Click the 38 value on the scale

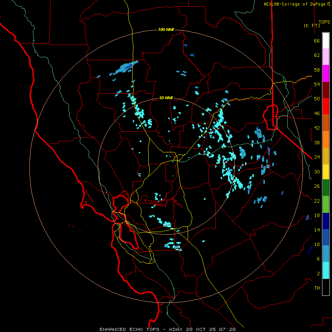[317, 142]
